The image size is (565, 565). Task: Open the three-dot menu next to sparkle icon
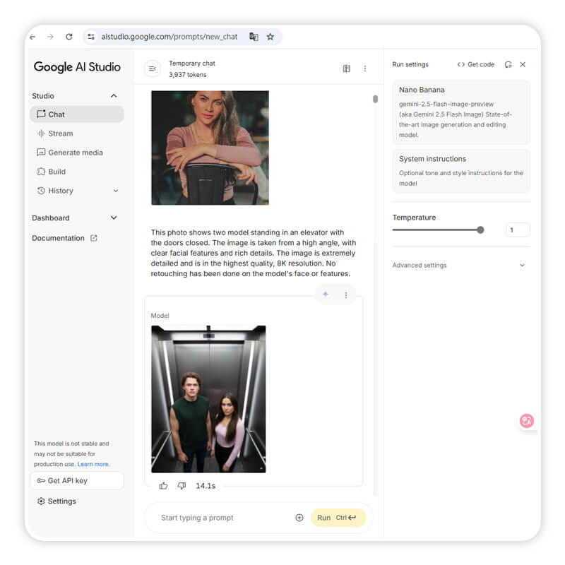tap(346, 295)
